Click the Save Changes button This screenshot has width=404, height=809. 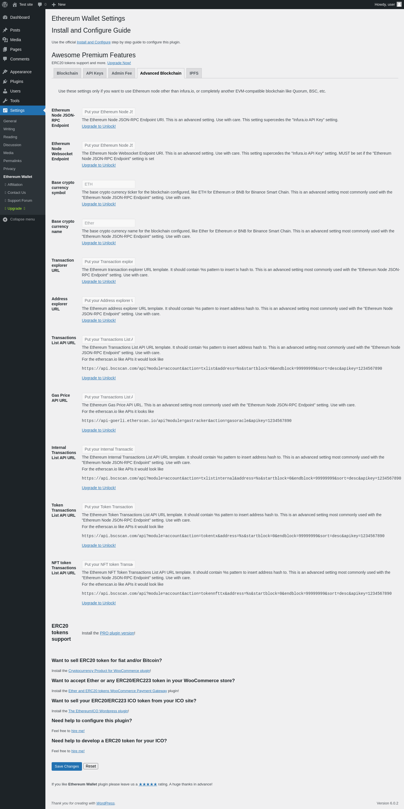click(x=67, y=766)
